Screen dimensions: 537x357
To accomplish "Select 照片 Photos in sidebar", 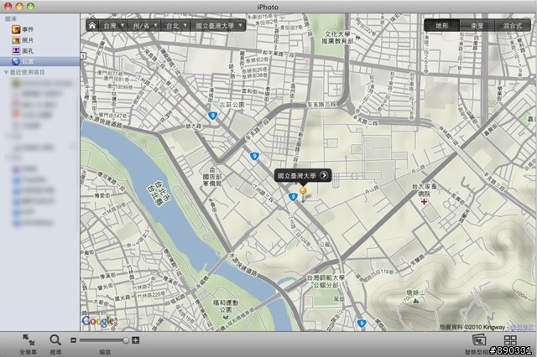I will [39, 40].
